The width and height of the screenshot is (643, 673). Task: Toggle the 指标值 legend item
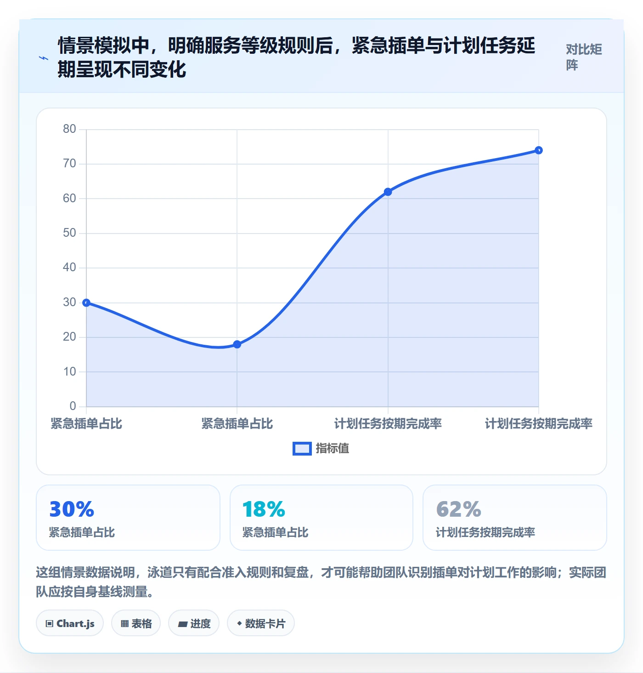point(321,449)
